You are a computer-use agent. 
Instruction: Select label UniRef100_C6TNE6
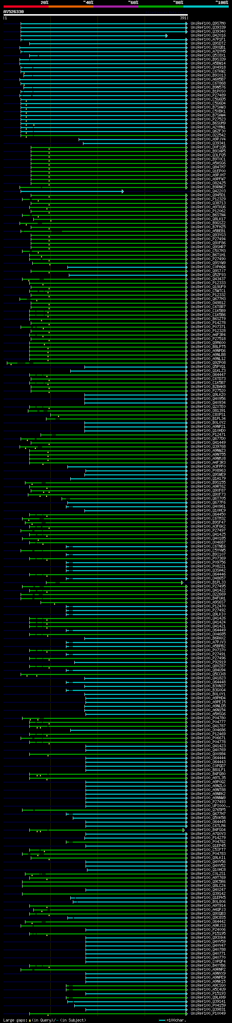coord(208,547)
